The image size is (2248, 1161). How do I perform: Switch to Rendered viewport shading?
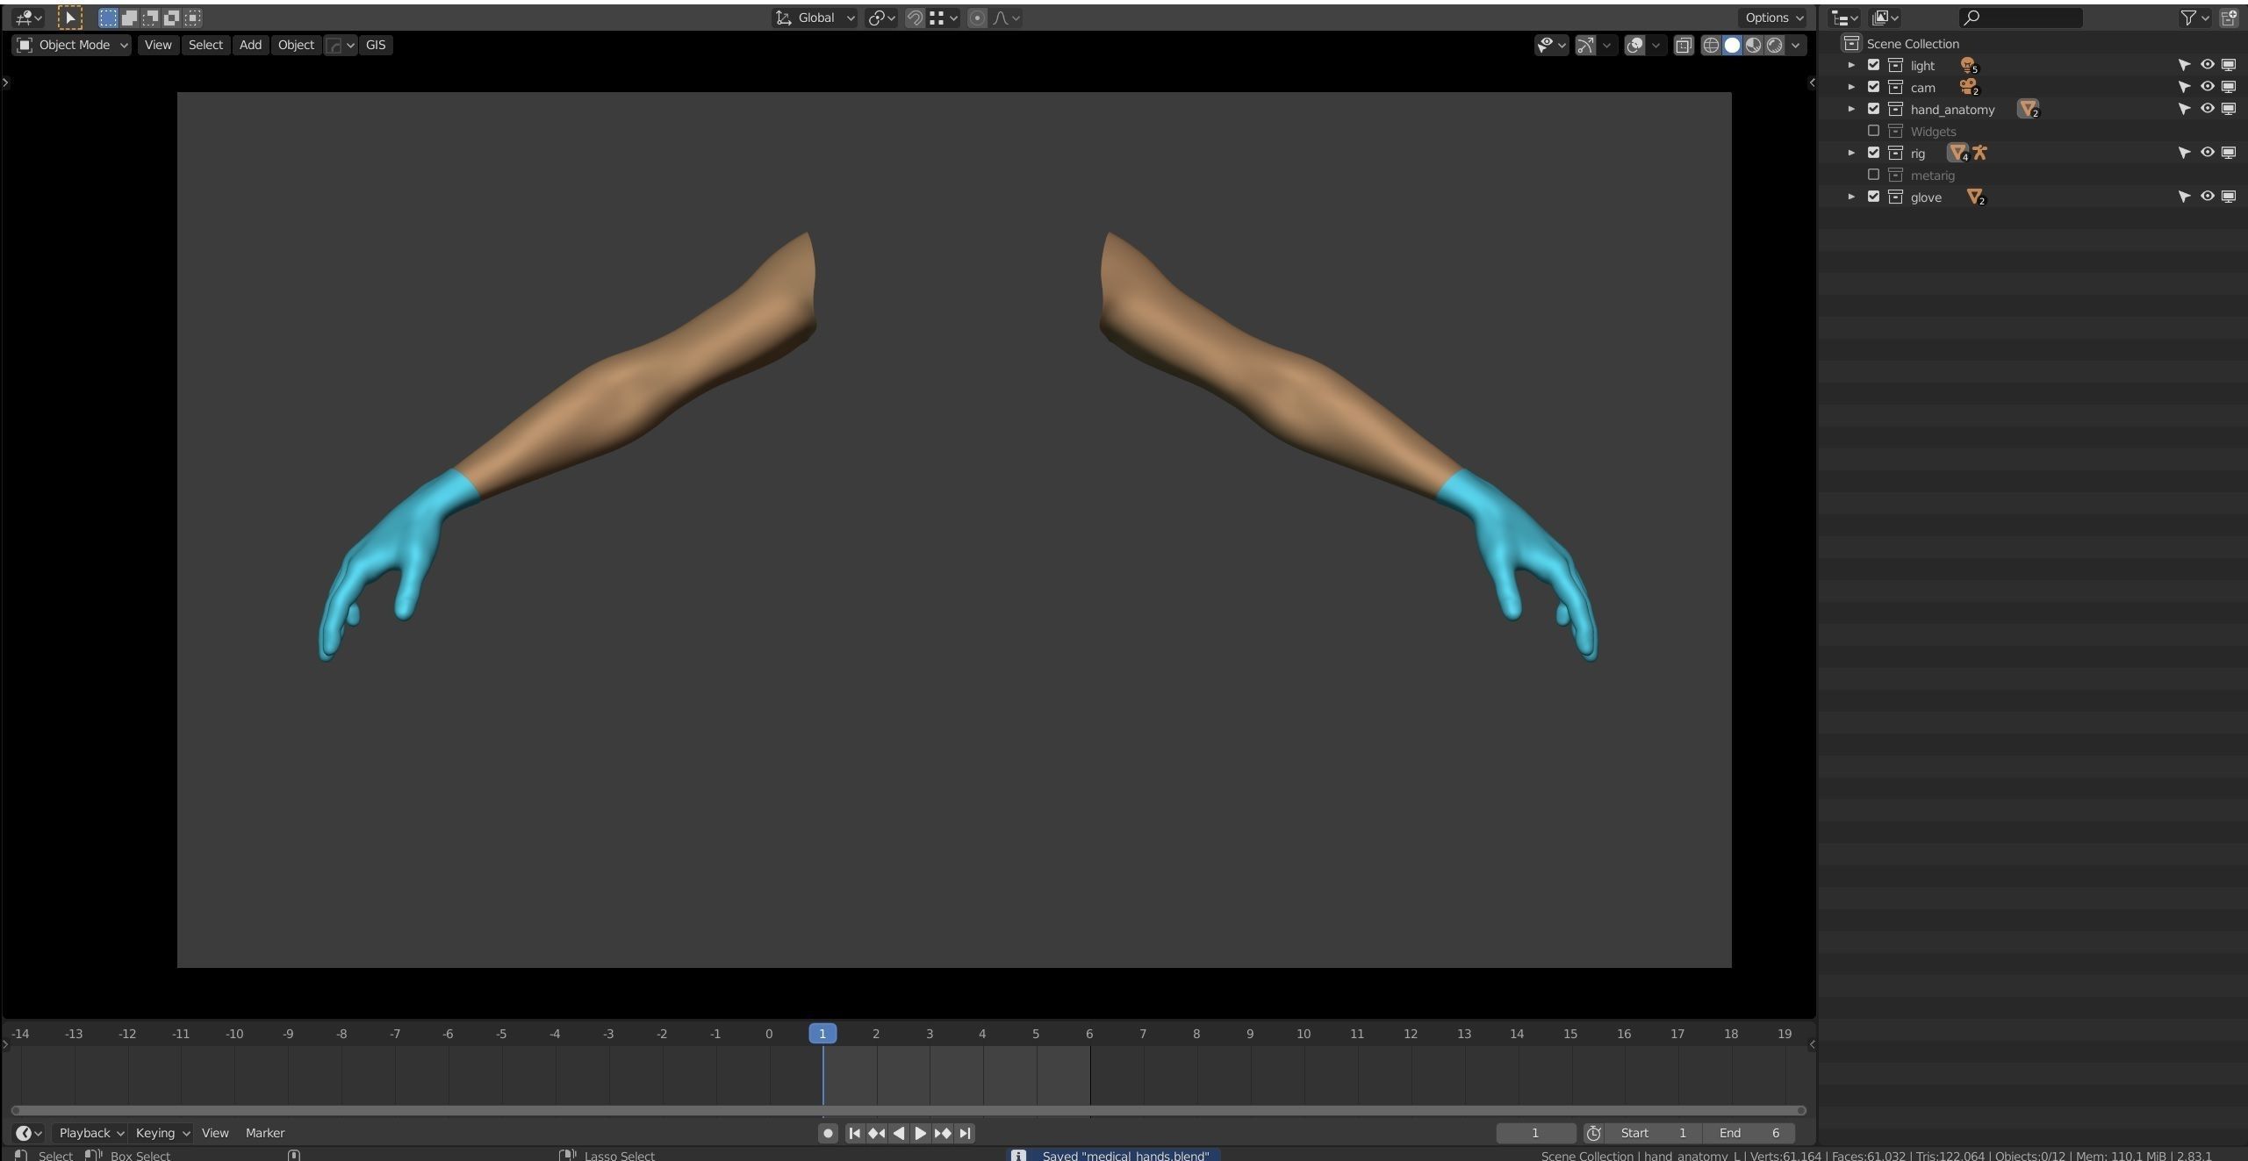[1774, 45]
